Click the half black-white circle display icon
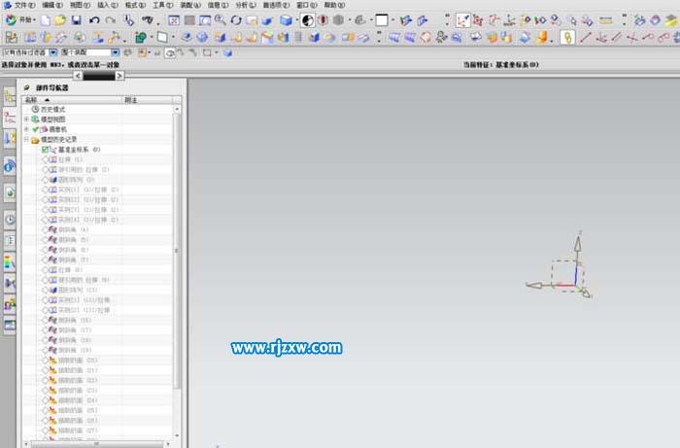The width and height of the screenshot is (680, 448). point(308,20)
